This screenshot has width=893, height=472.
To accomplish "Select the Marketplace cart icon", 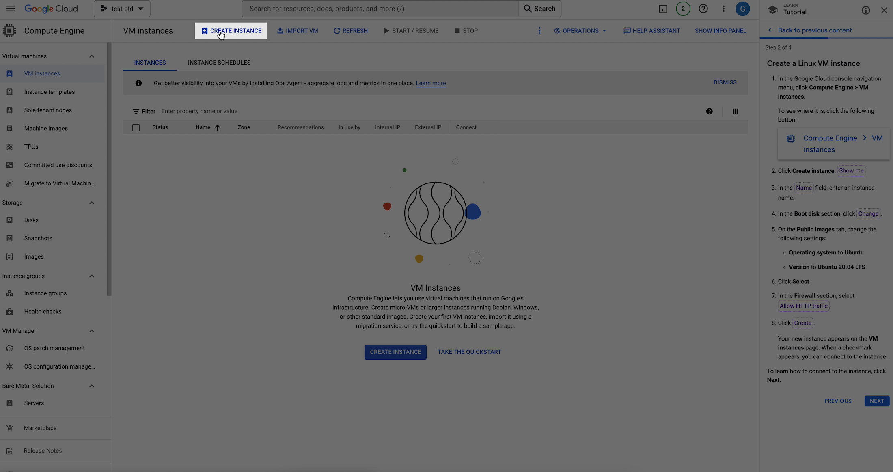I will coord(10,428).
